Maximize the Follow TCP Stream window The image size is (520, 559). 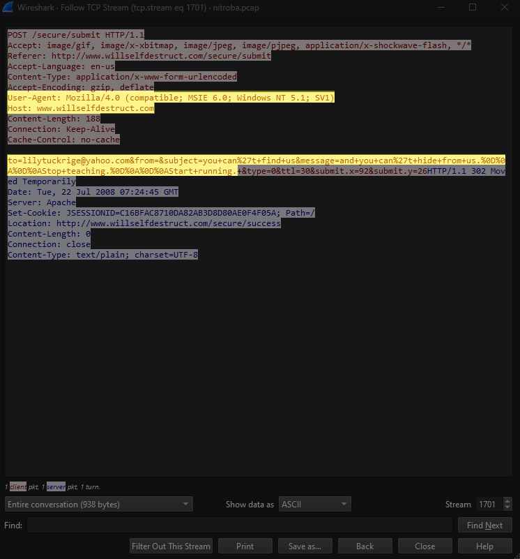click(473, 7)
